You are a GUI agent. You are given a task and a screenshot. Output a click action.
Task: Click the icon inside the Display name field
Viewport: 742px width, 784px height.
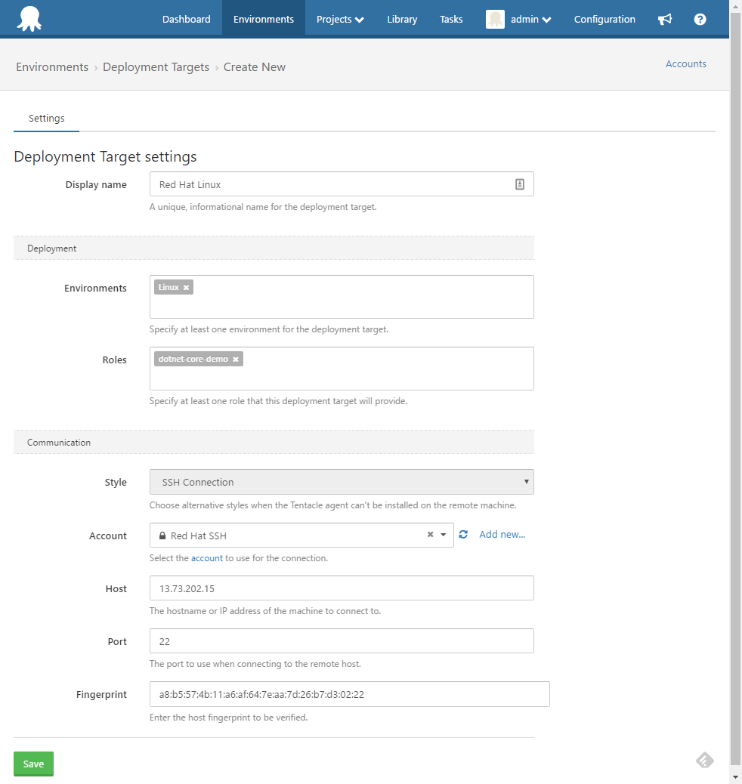[x=519, y=184]
